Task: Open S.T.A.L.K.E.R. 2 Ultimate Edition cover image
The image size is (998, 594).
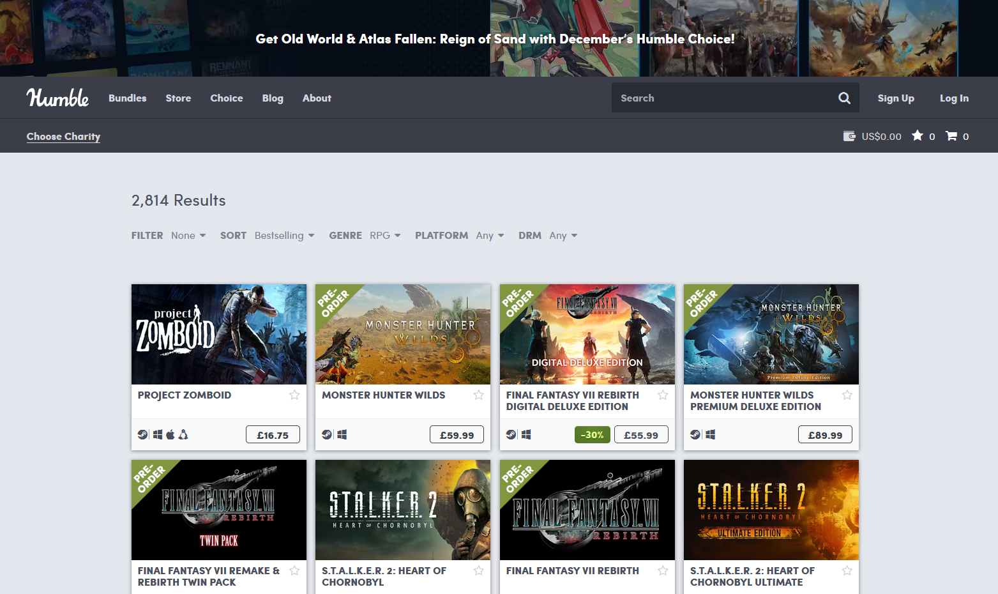Action: pos(771,510)
